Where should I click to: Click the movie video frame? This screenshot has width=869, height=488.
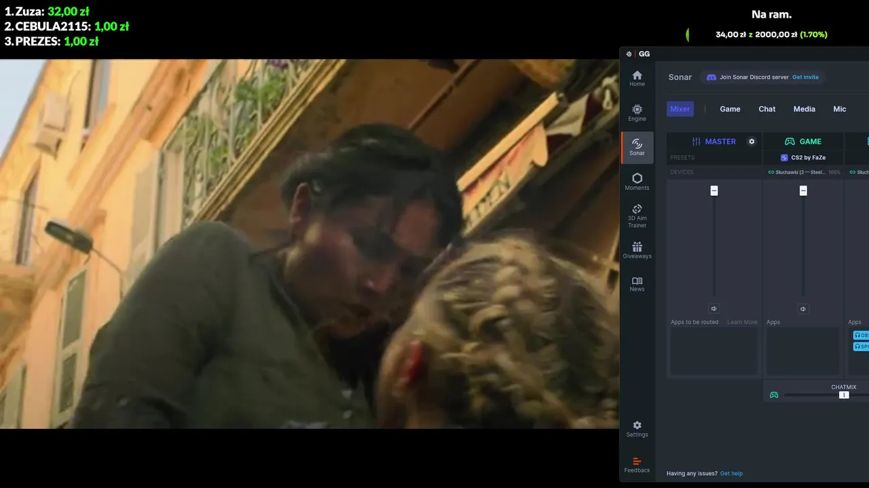coord(310,244)
